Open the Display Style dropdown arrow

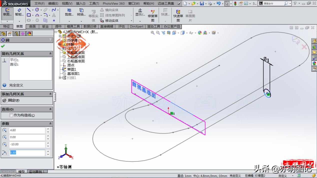pos(186,33)
